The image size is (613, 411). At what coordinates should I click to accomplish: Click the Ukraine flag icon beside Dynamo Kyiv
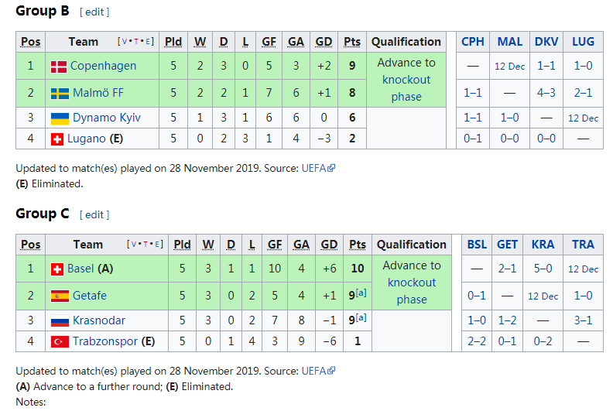(x=59, y=118)
